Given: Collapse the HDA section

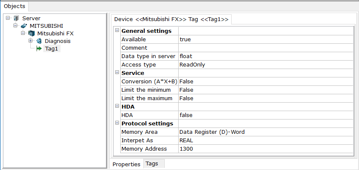Looking at the screenshot, I should pyautogui.click(x=117, y=106).
